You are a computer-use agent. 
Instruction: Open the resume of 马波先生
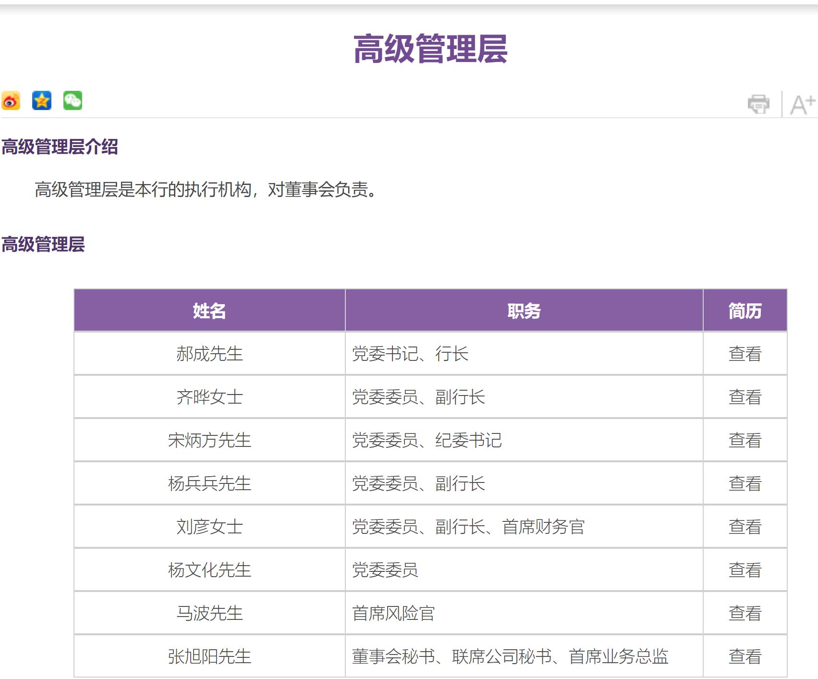745,613
